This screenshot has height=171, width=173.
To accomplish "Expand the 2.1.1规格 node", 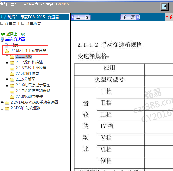I will click(x=7, y=57).
